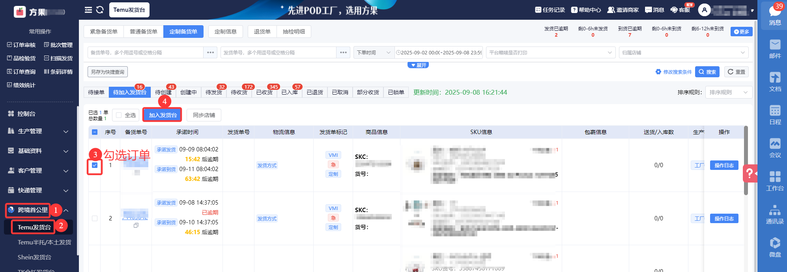Click the 发货单号 input field
This screenshot has height=272, width=787.
click(278, 52)
